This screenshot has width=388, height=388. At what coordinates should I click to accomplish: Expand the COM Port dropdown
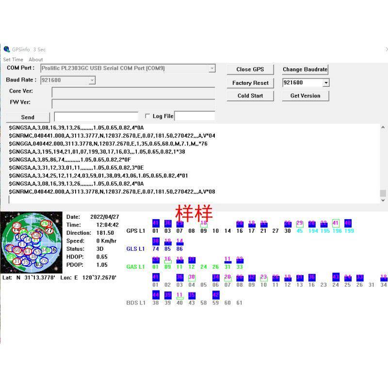coord(212,68)
